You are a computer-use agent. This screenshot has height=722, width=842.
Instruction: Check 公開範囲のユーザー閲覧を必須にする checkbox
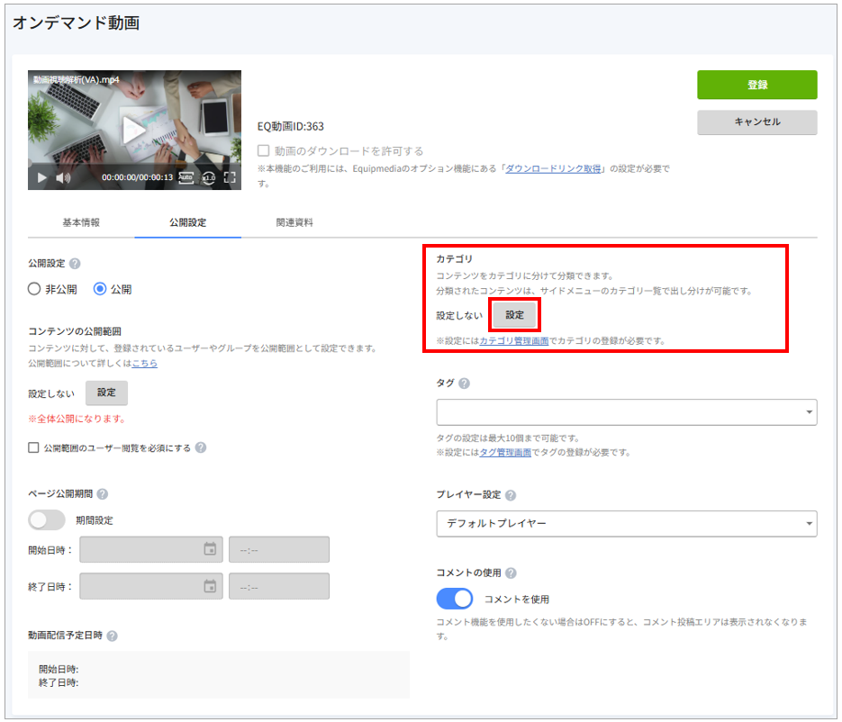[x=33, y=447]
